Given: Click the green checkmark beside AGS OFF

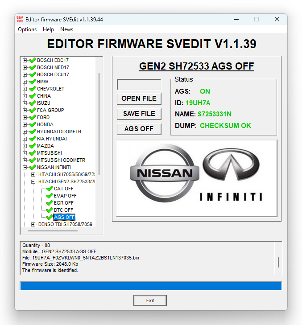Looking at the screenshot, I should click(x=50, y=217).
